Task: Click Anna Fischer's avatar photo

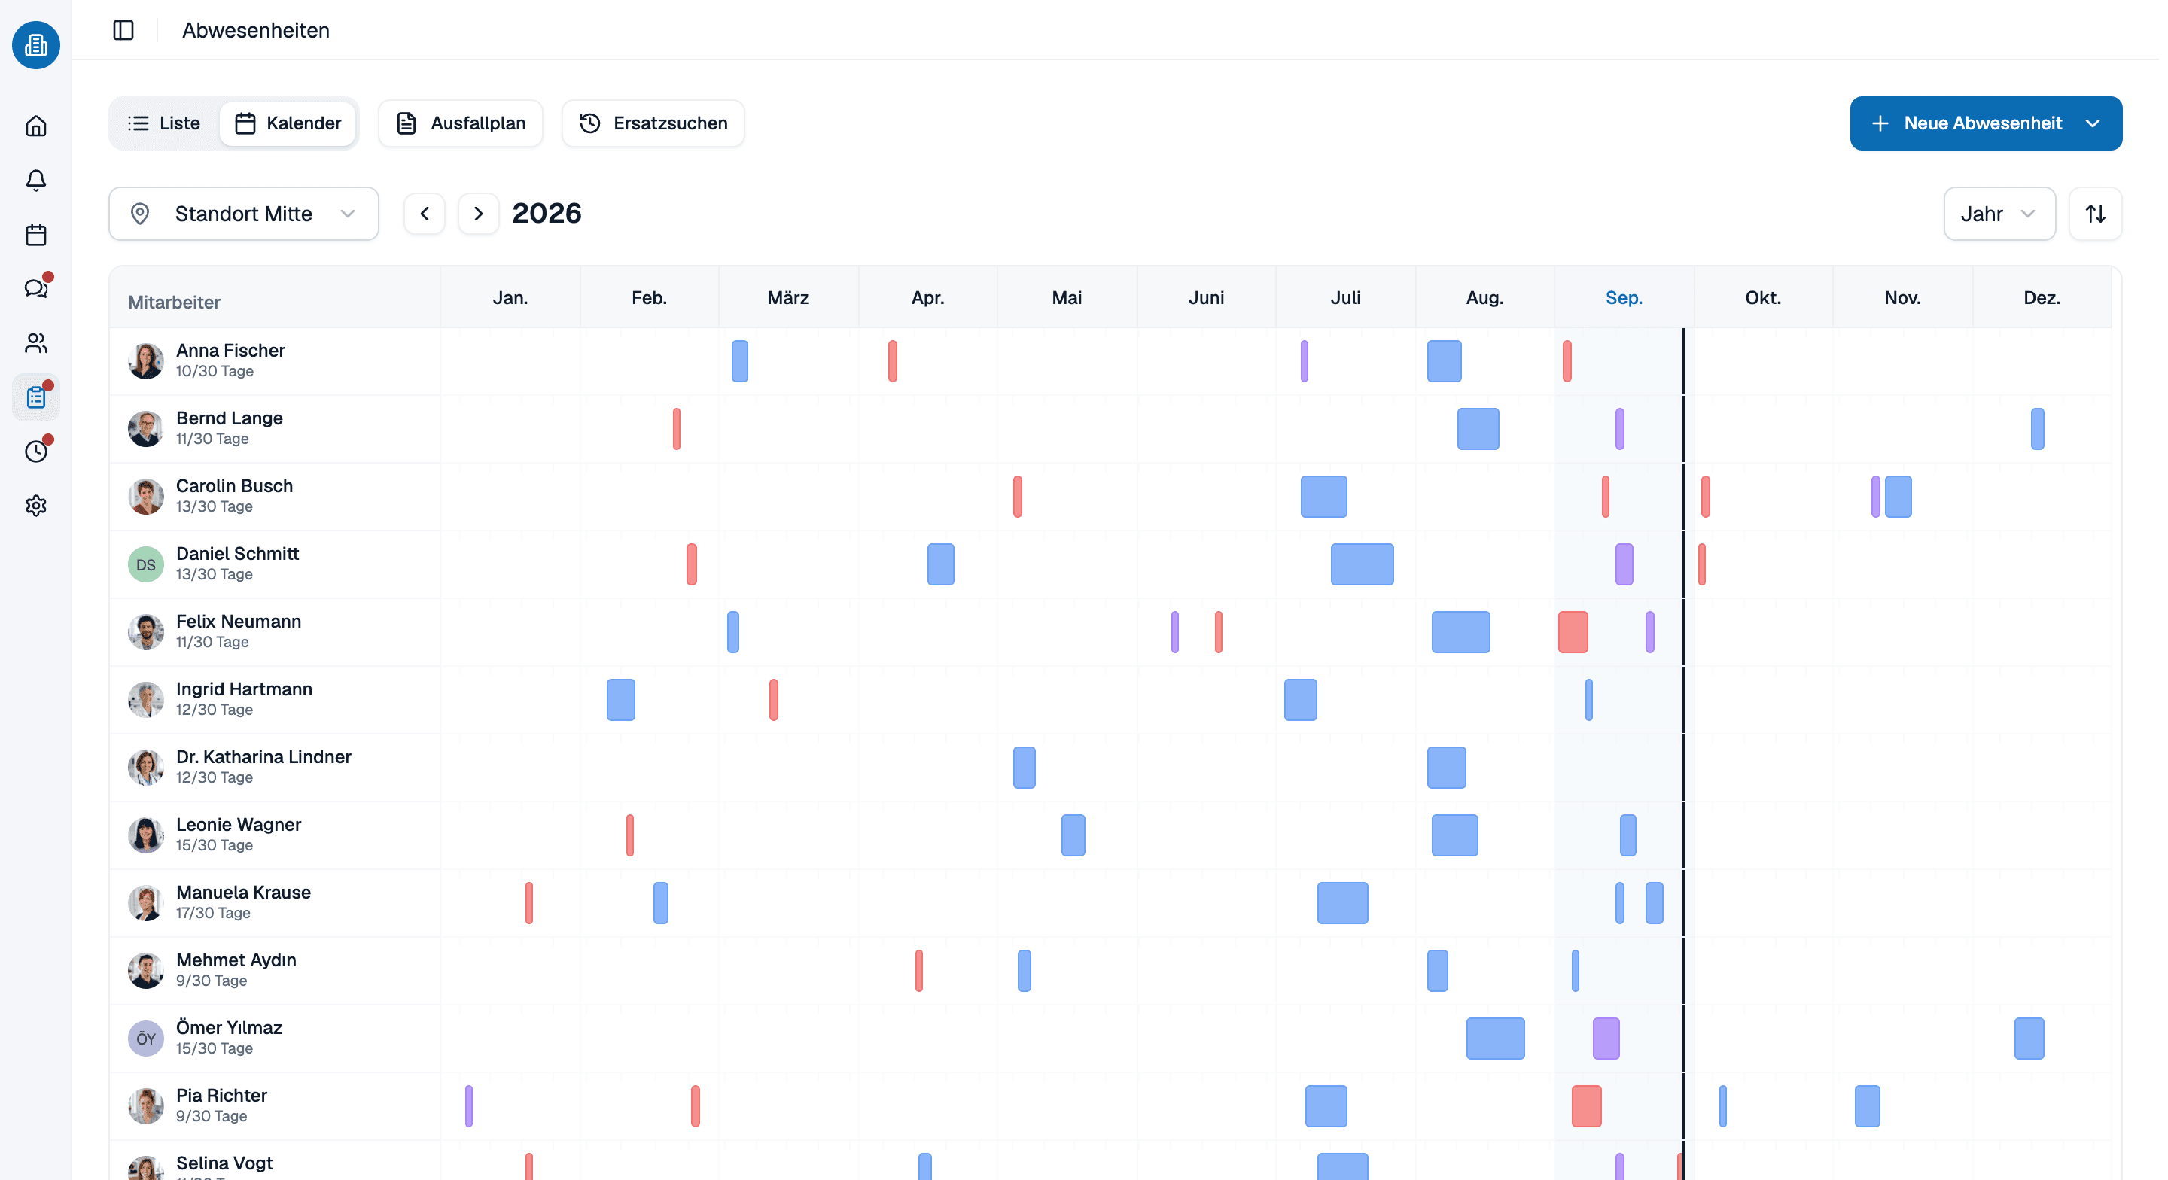Action: (145, 361)
